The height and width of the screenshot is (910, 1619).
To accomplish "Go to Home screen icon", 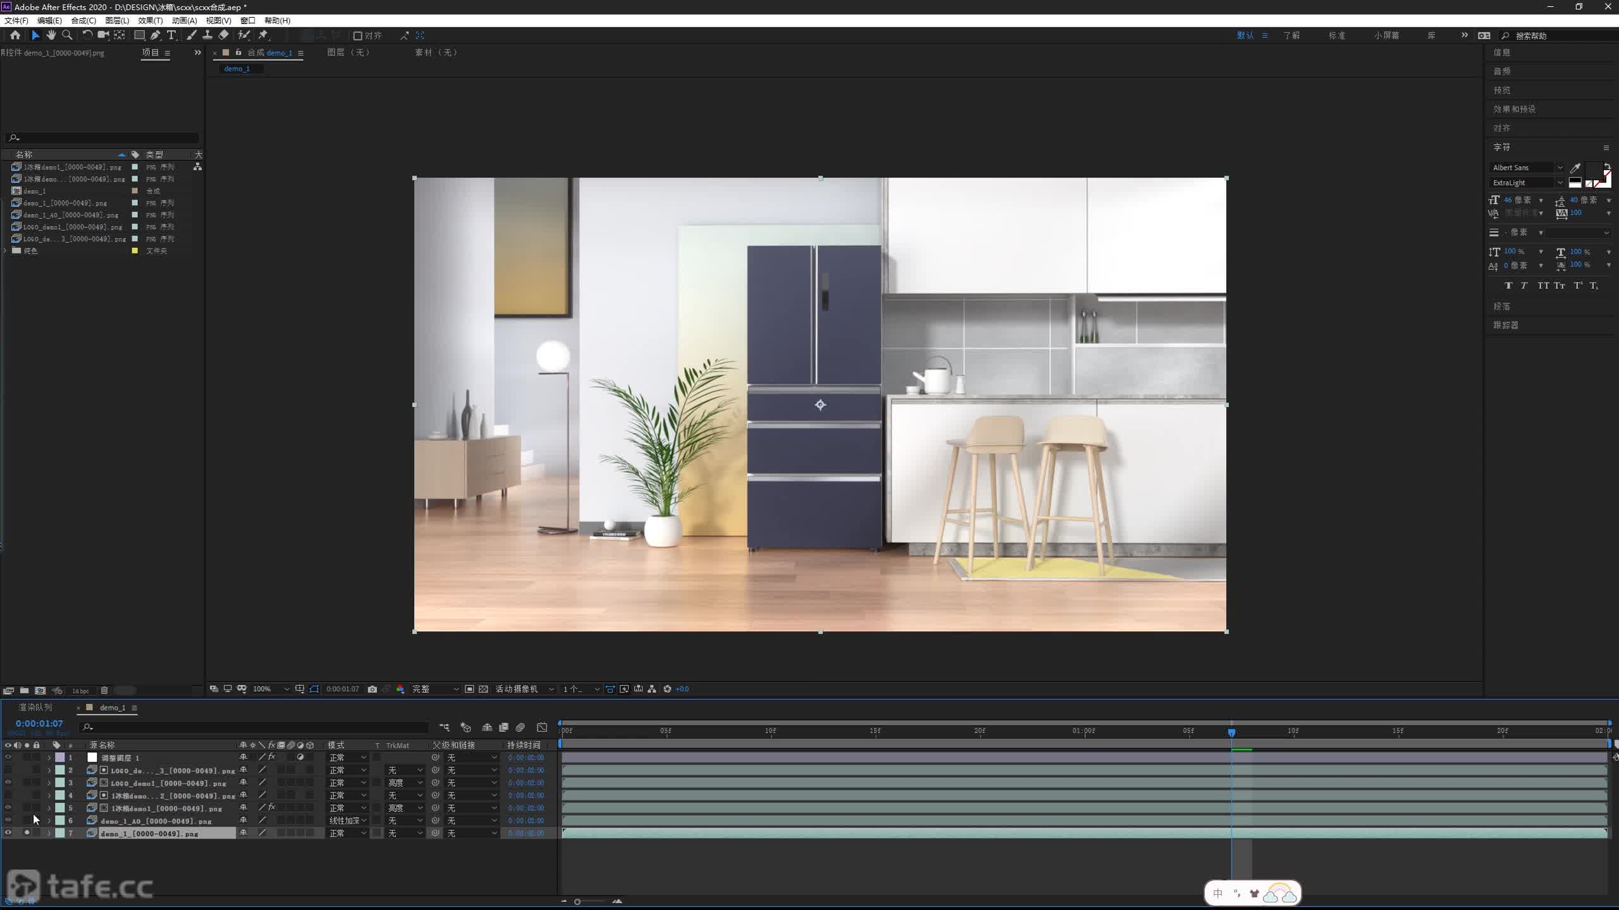I will 15,35.
